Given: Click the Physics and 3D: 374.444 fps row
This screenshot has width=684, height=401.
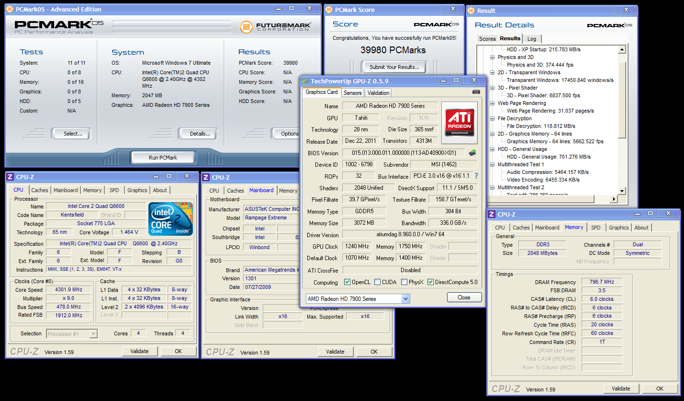Looking at the screenshot, I should coord(540,65).
